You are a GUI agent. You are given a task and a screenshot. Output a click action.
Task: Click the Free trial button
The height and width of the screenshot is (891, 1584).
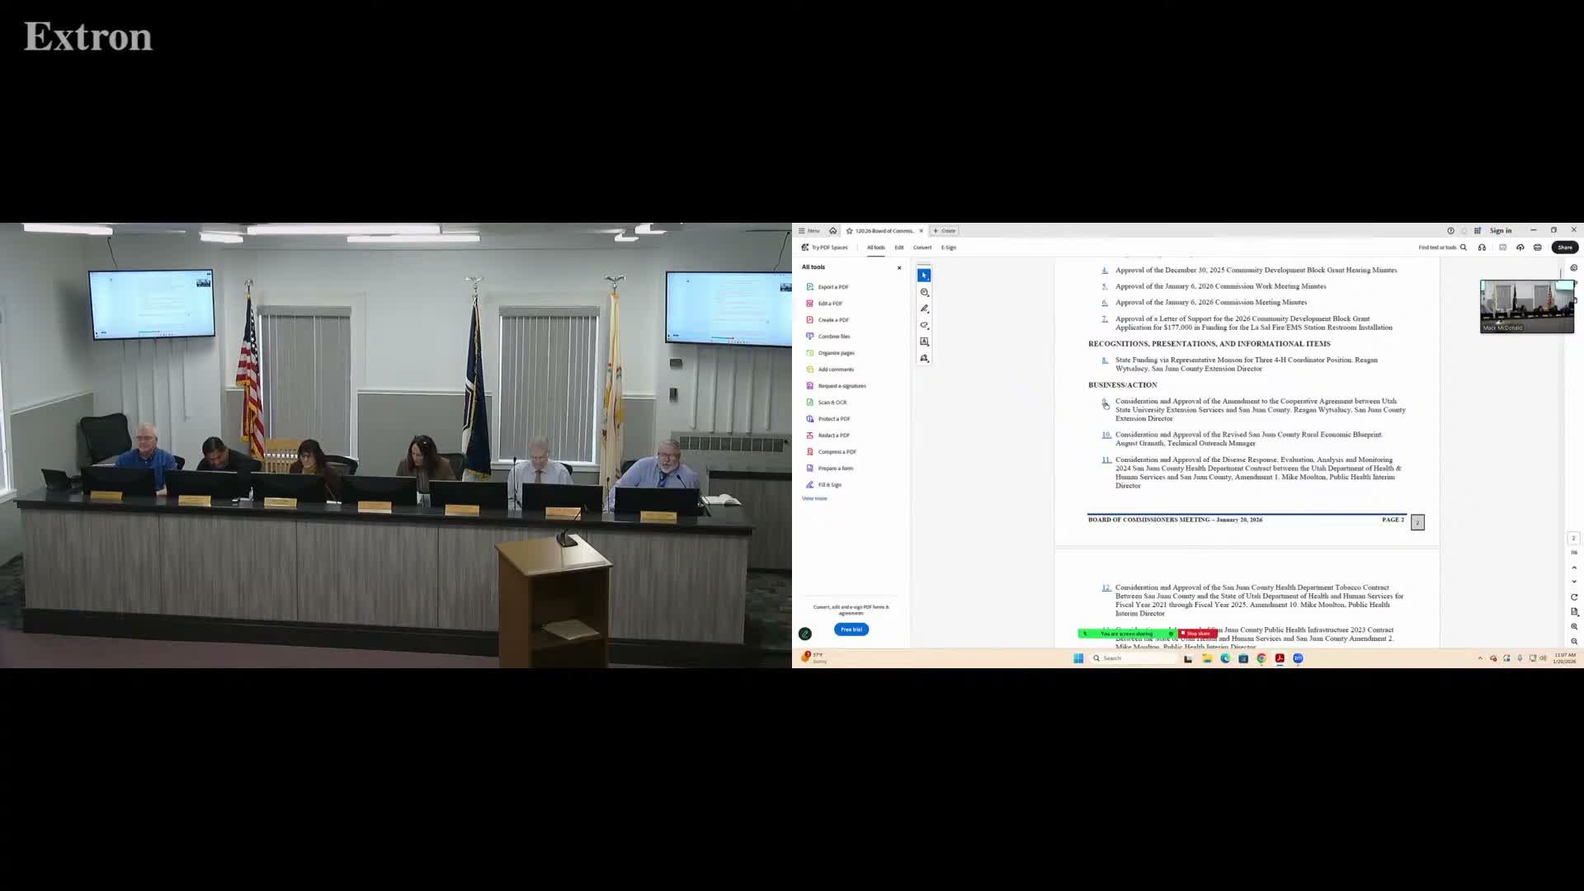pyautogui.click(x=851, y=629)
